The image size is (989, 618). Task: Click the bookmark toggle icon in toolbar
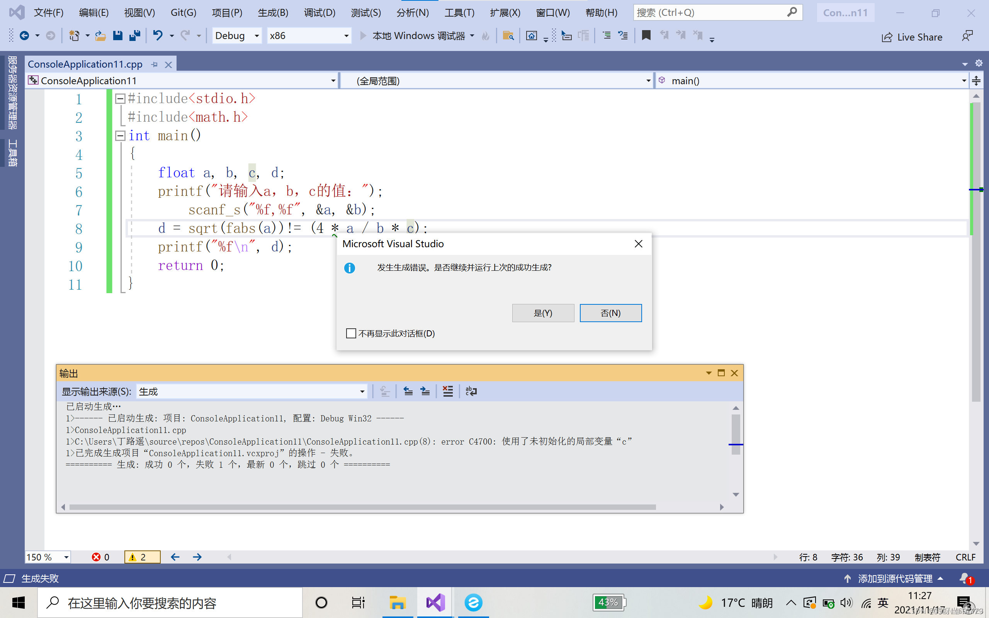[x=646, y=36]
